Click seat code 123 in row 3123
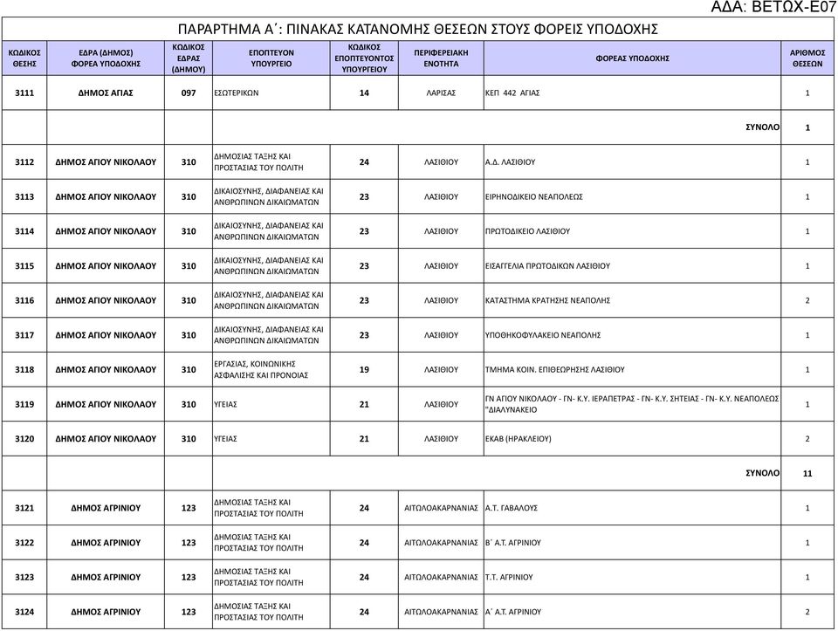 coord(189,578)
